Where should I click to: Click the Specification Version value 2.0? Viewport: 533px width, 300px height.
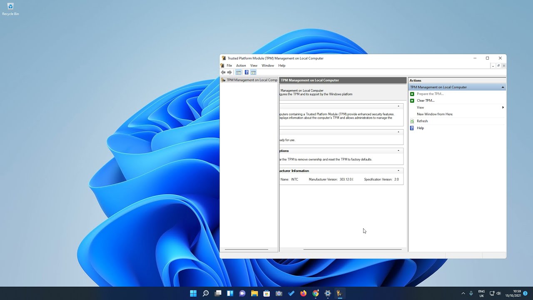coord(396,180)
